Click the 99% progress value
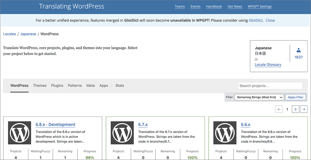 [x=90, y=158]
